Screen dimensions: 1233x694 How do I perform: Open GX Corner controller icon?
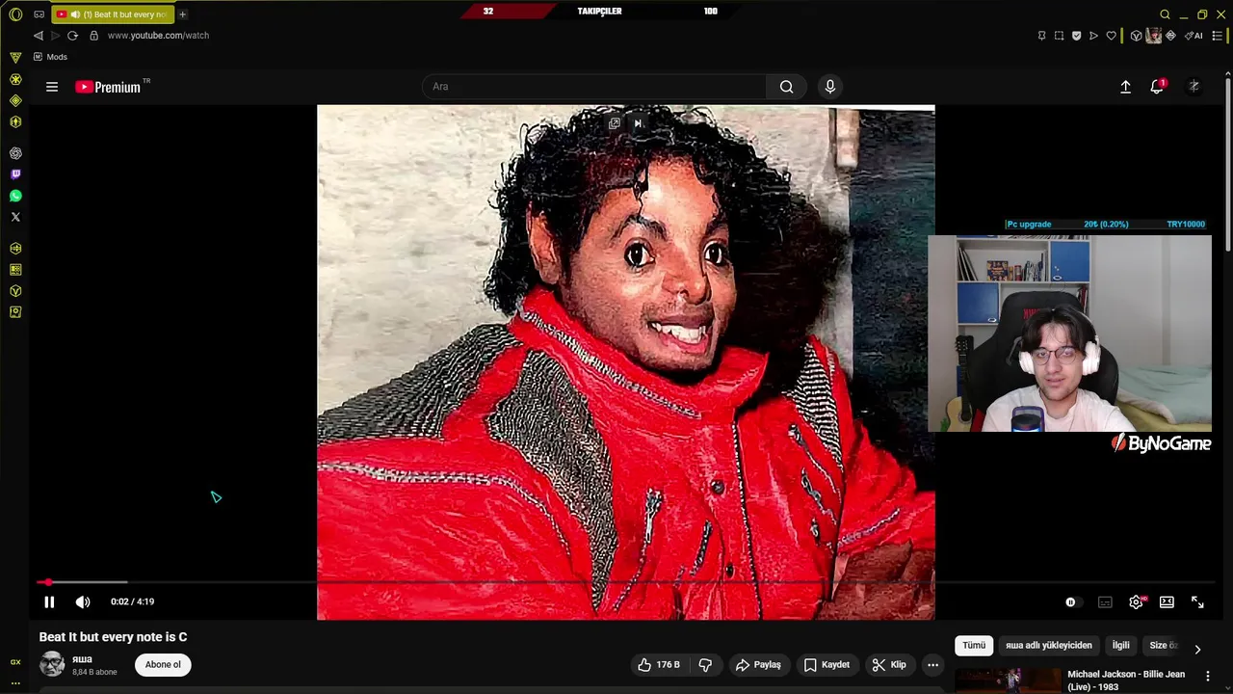[x=39, y=14]
